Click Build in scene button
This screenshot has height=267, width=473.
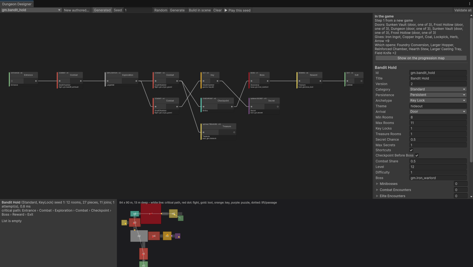click(200, 10)
